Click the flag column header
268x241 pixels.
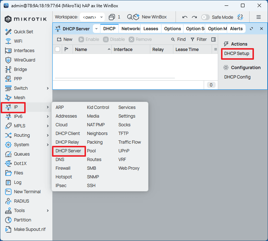(x=66, y=50)
